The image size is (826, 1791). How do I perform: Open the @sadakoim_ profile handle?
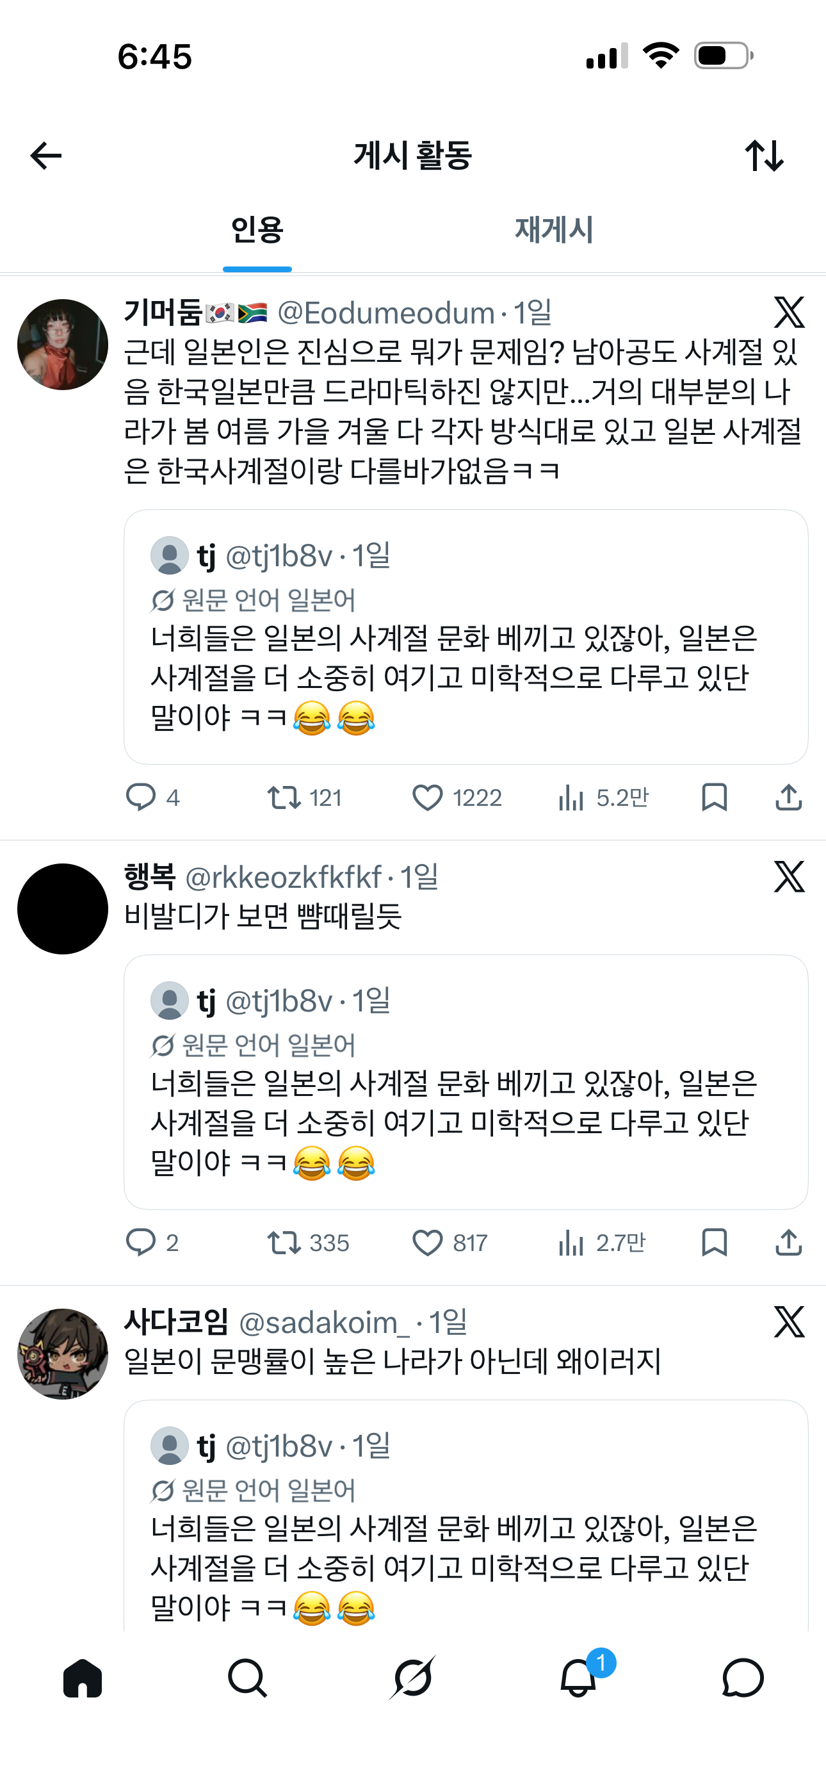[x=324, y=1322]
